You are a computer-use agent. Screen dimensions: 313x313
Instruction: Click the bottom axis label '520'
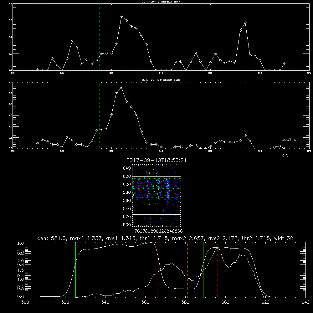[x=65, y=302]
